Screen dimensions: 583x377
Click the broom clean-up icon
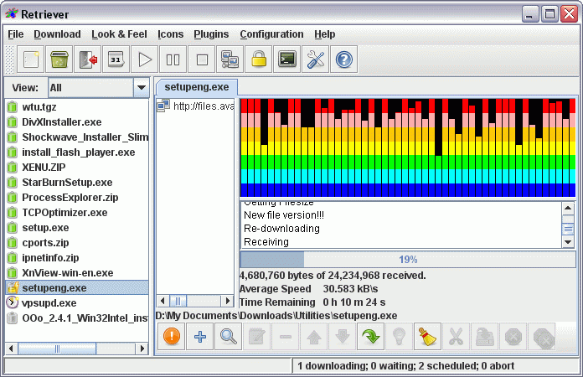coord(427,338)
